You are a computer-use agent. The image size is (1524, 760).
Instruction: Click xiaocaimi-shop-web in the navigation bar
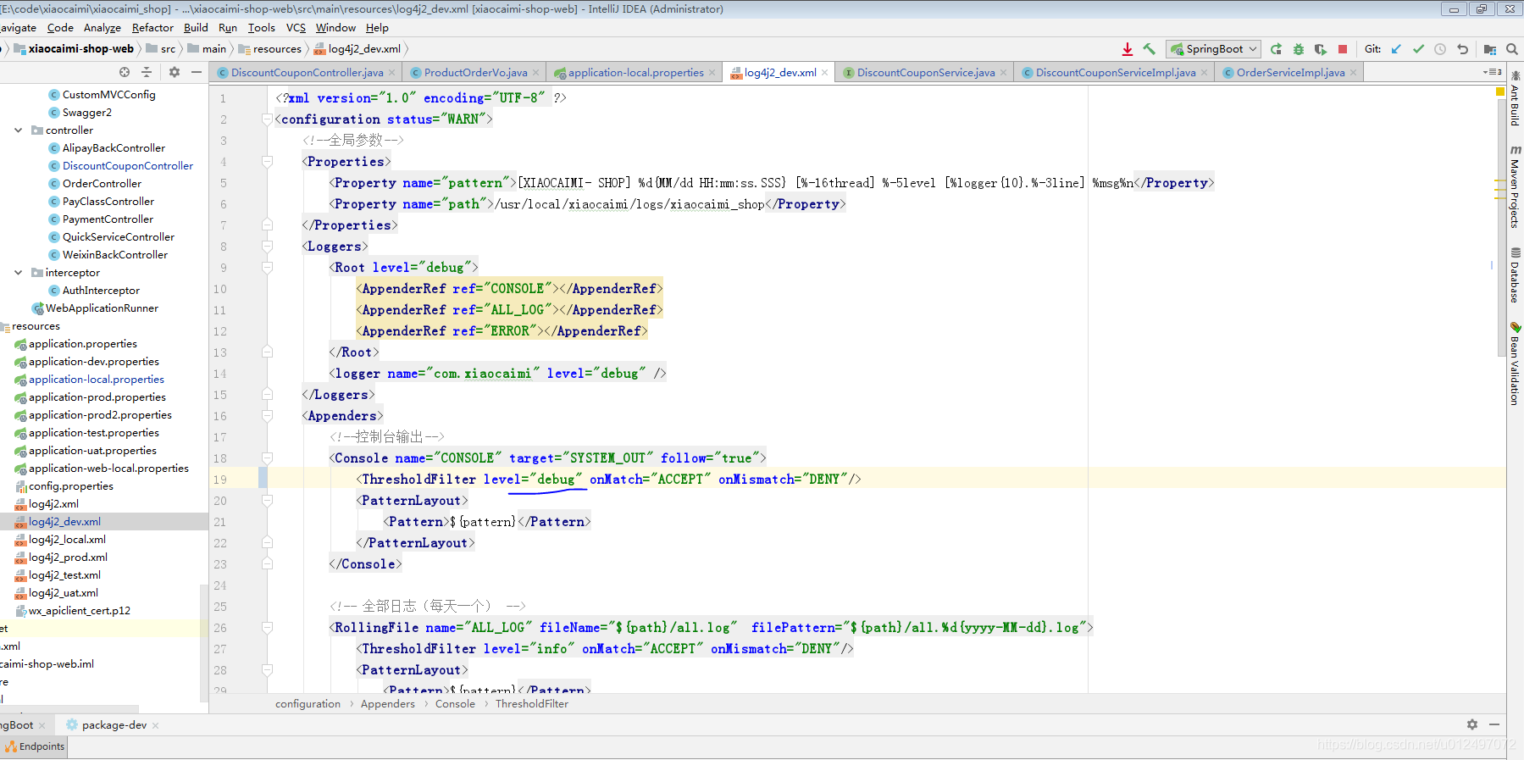coord(75,48)
